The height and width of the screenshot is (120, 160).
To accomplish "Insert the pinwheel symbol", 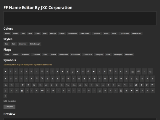I will [95, 79].
